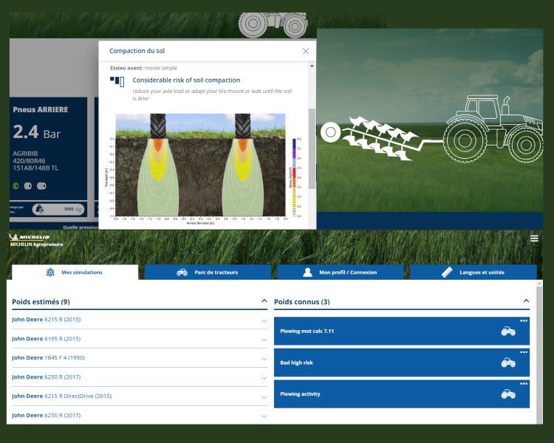554x443 pixels.
Task: Select John Deere 6215 R (2015) text
Action: (x=47, y=320)
